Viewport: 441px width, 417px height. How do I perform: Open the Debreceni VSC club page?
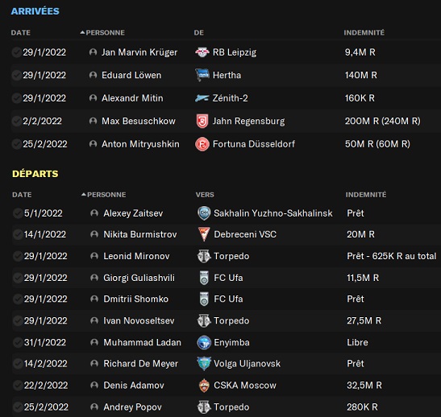click(x=245, y=234)
